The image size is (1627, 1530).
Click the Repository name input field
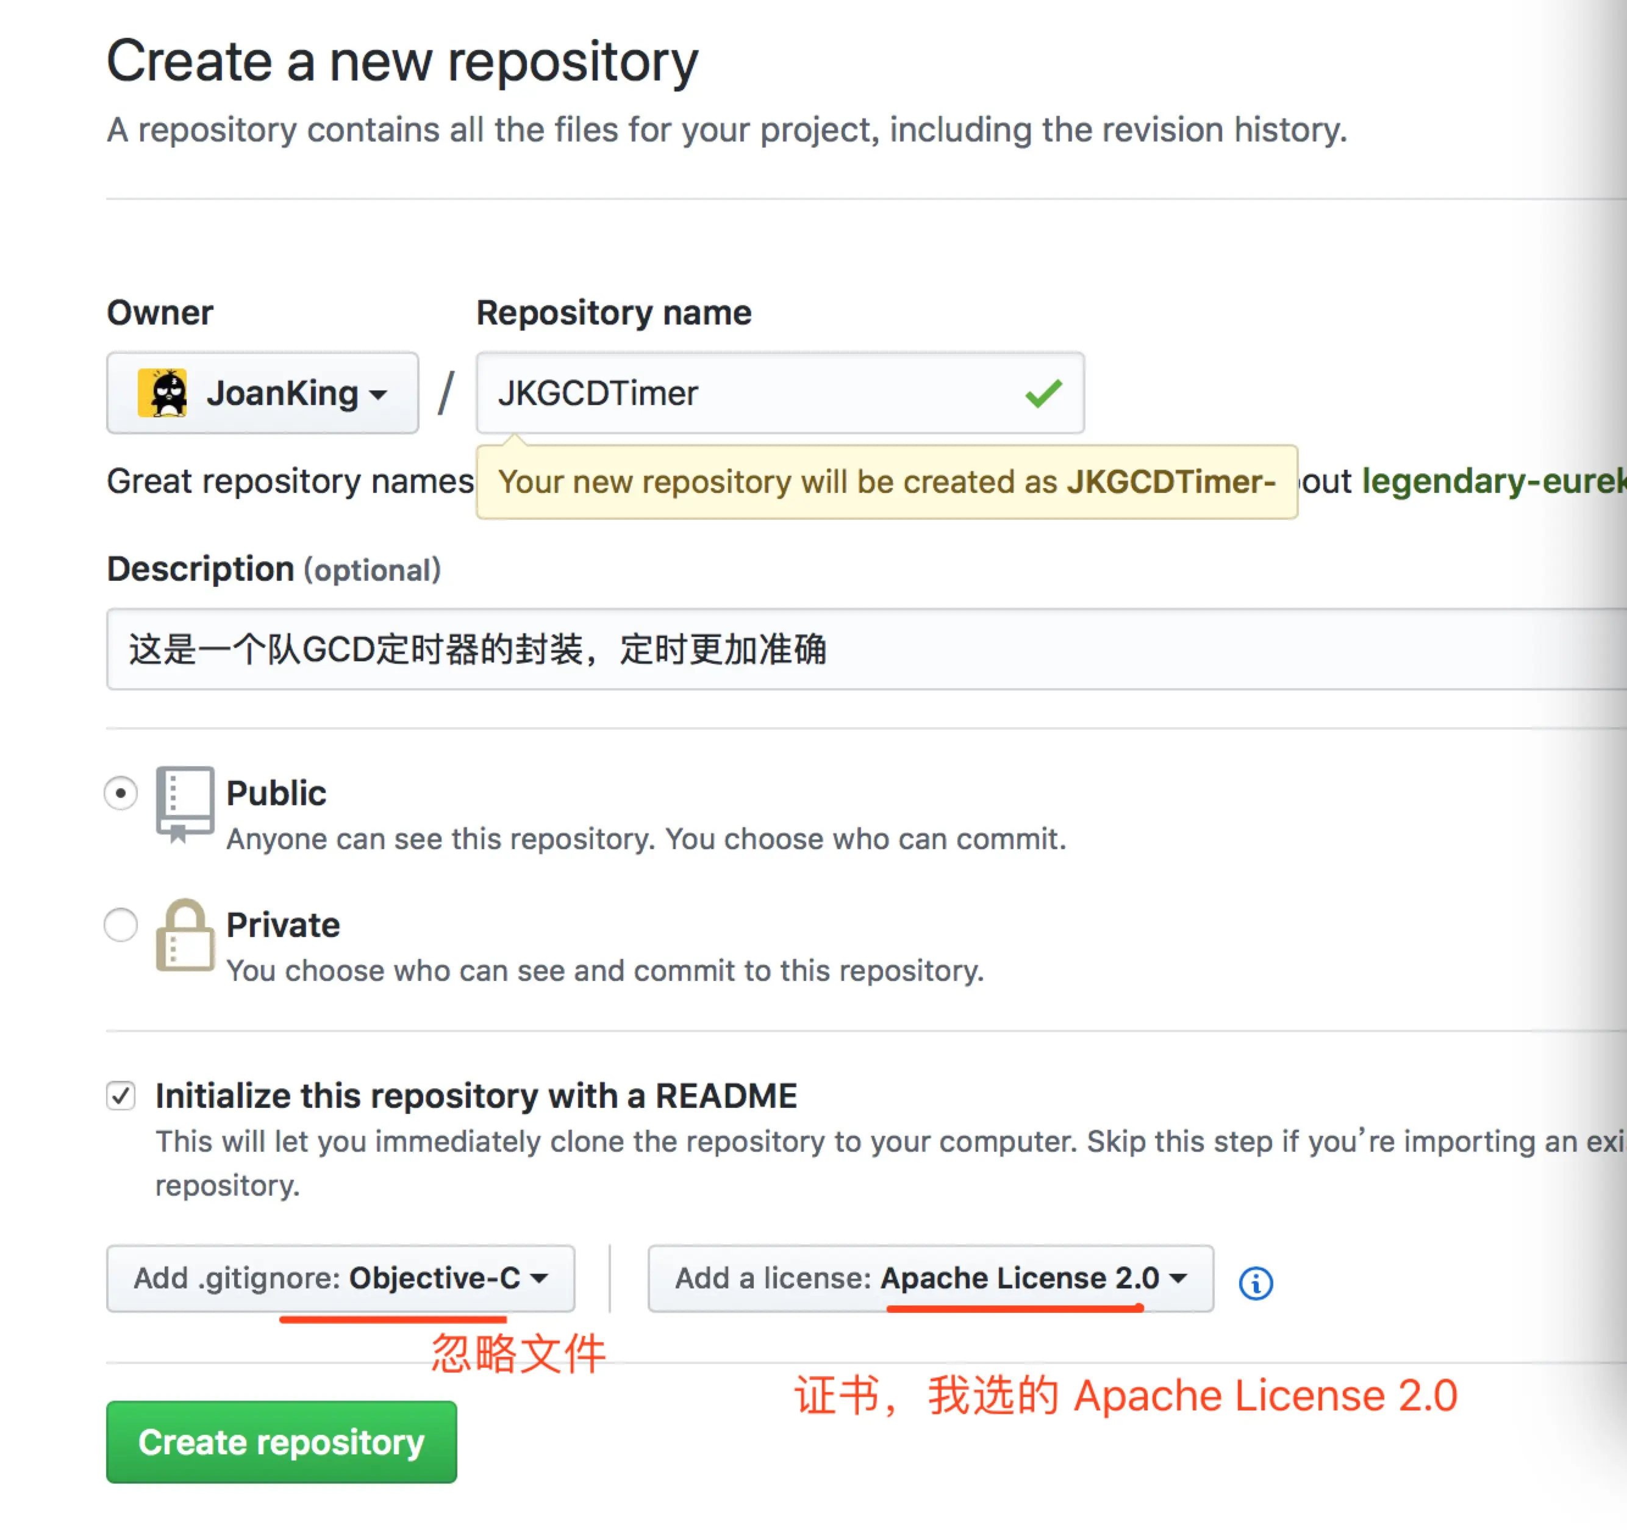point(780,393)
